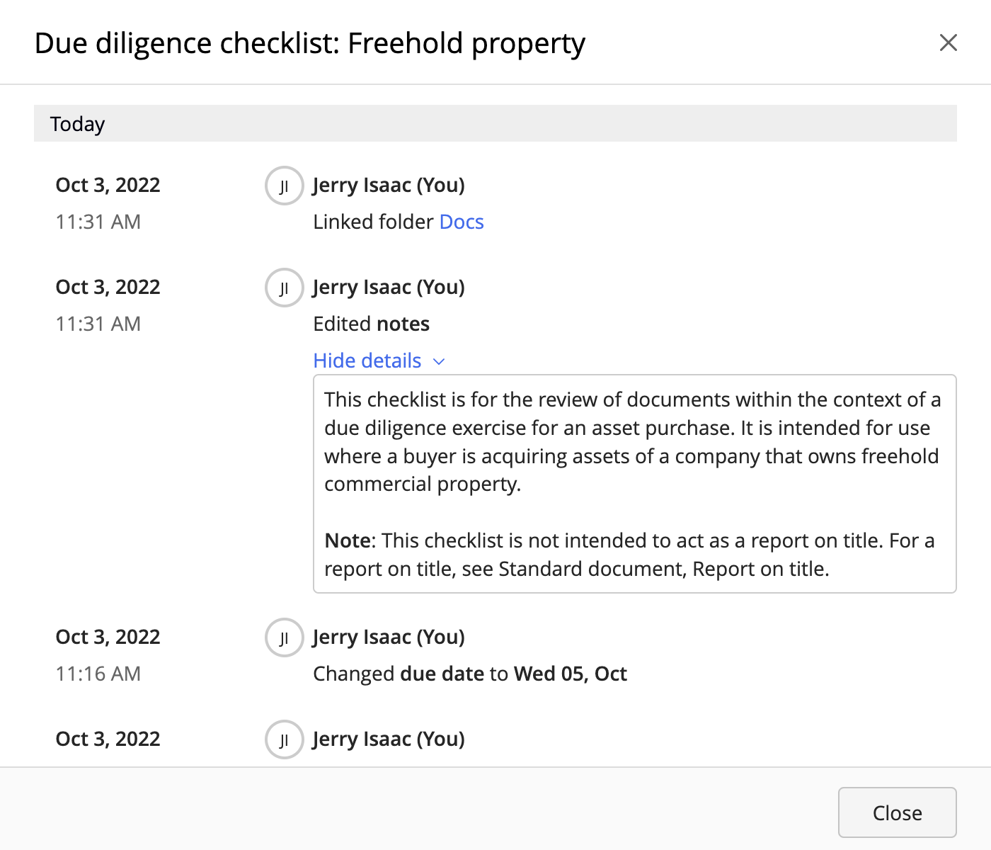The width and height of the screenshot is (991, 850).
Task: Click the Due diligence checklist dialog title
Action: click(310, 43)
